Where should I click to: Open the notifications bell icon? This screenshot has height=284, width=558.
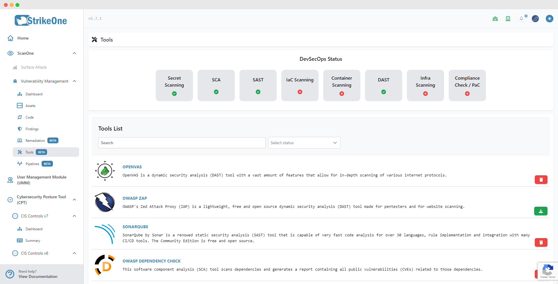pyautogui.click(x=521, y=19)
